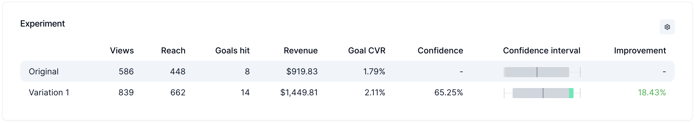Select the Goals hit column header
The width and height of the screenshot is (695, 123).
(232, 51)
